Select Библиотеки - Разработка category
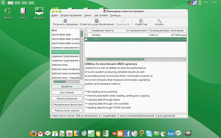The height and width of the screenshot is (138, 221). (66, 78)
